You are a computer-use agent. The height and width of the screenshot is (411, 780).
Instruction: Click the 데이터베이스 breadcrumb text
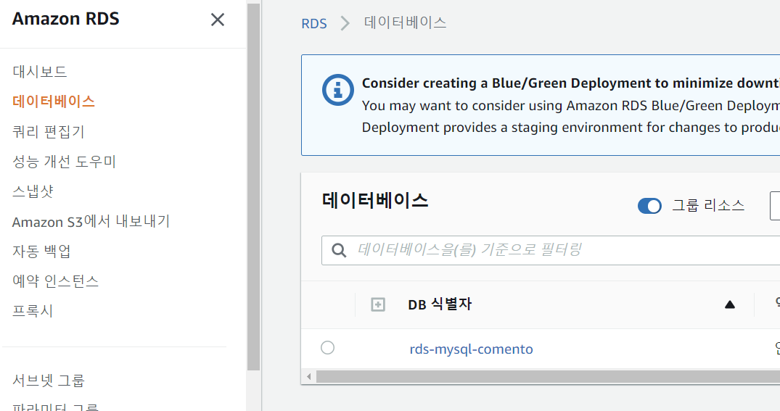point(406,23)
